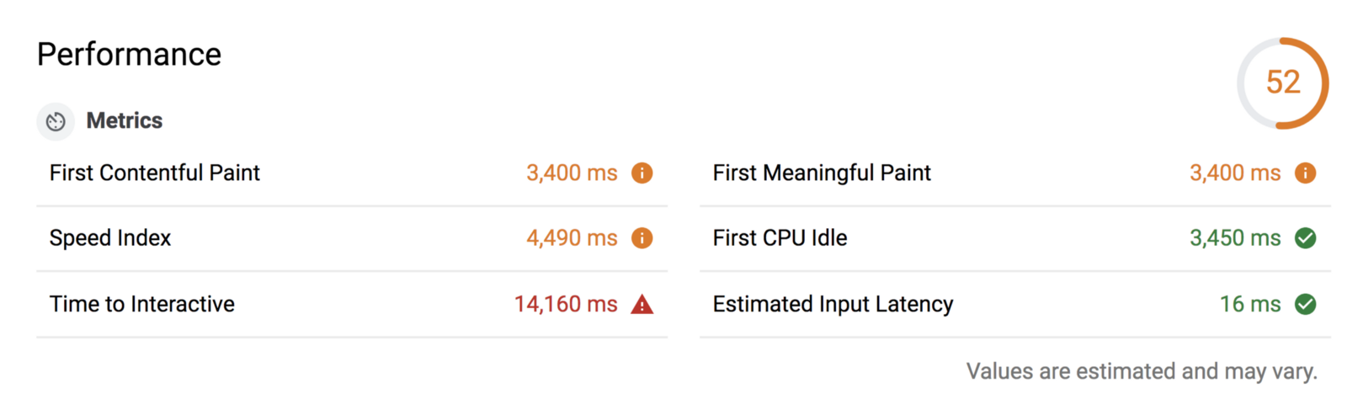Click the performance score gauge showing 52
Viewport: 1347px width, 399px height.
pyautogui.click(x=1283, y=82)
